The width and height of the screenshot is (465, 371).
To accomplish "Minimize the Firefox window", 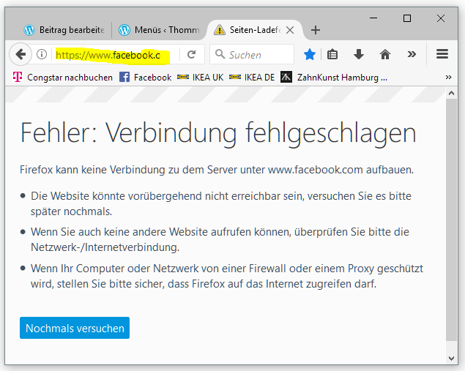I will click(x=373, y=18).
